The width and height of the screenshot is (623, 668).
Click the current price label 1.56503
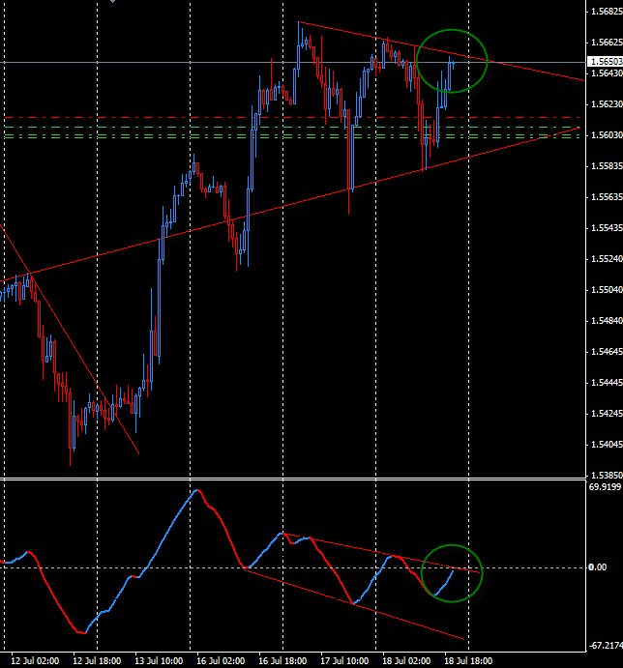pyautogui.click(x=606, y=62)
